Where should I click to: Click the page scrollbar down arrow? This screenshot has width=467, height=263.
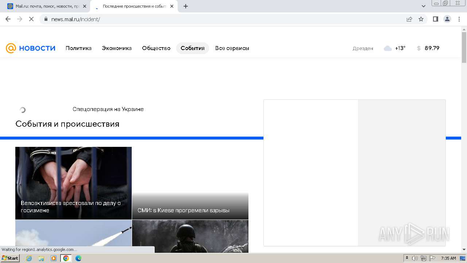coord(464,249)
